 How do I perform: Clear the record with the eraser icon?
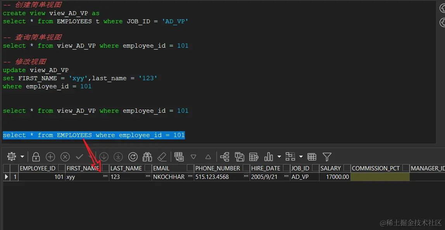point(162,156)
